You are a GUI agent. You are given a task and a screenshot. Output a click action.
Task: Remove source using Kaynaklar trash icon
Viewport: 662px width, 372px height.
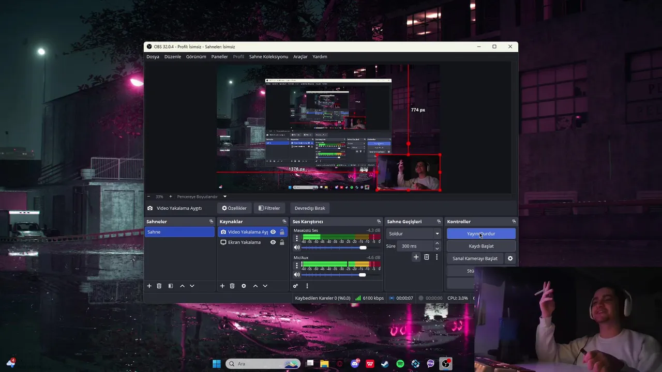(x=232, y=286)
